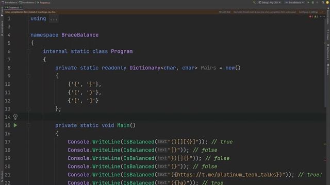The image size is (330, 185).
Task: Click the green run gutter icon beside Main
Action: (x=15, y=125)
